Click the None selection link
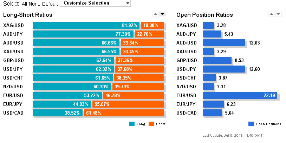Viewport: 286px width, 143px height. tap(34, 4)
